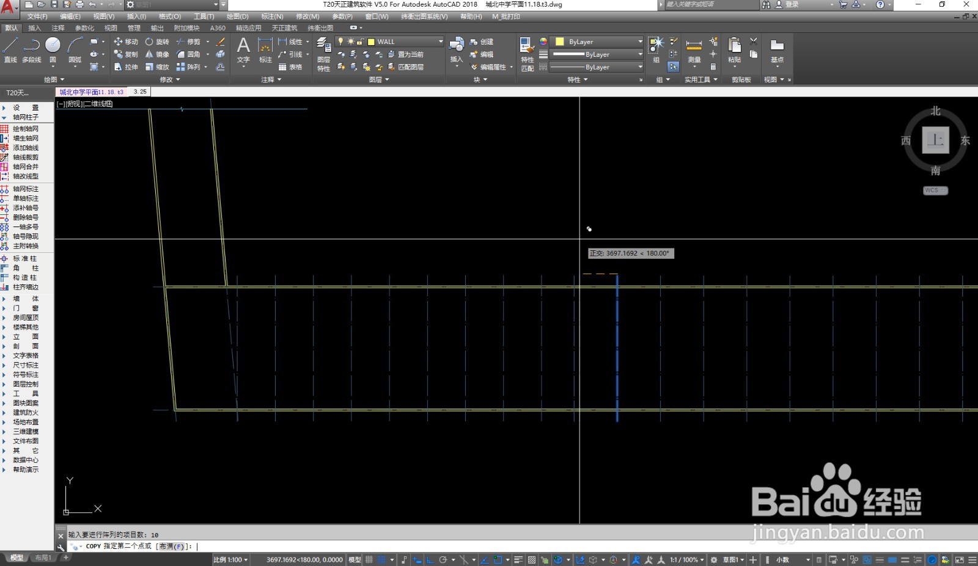
Task: Click the Erase tool in Modify panel
Action: click(221, 42)
